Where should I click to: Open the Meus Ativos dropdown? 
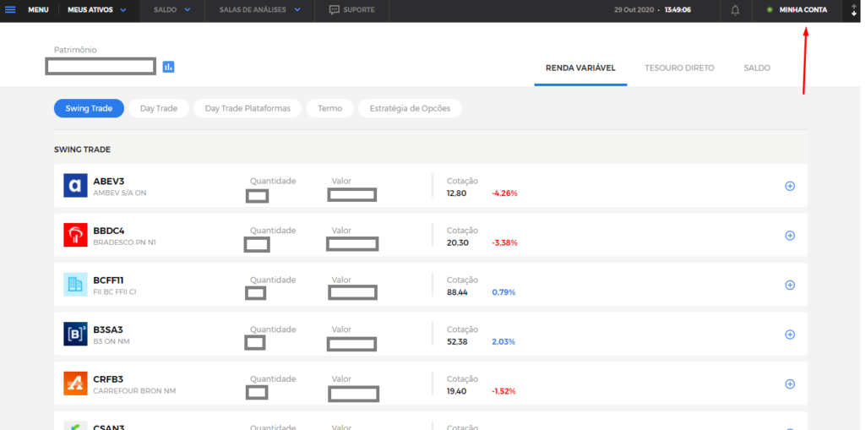(x=97, y=10)
